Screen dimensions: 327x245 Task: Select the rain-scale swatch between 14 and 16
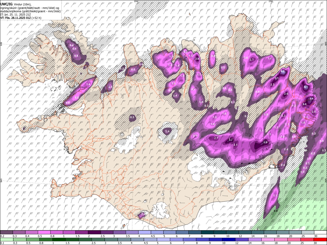pos(255,239)
